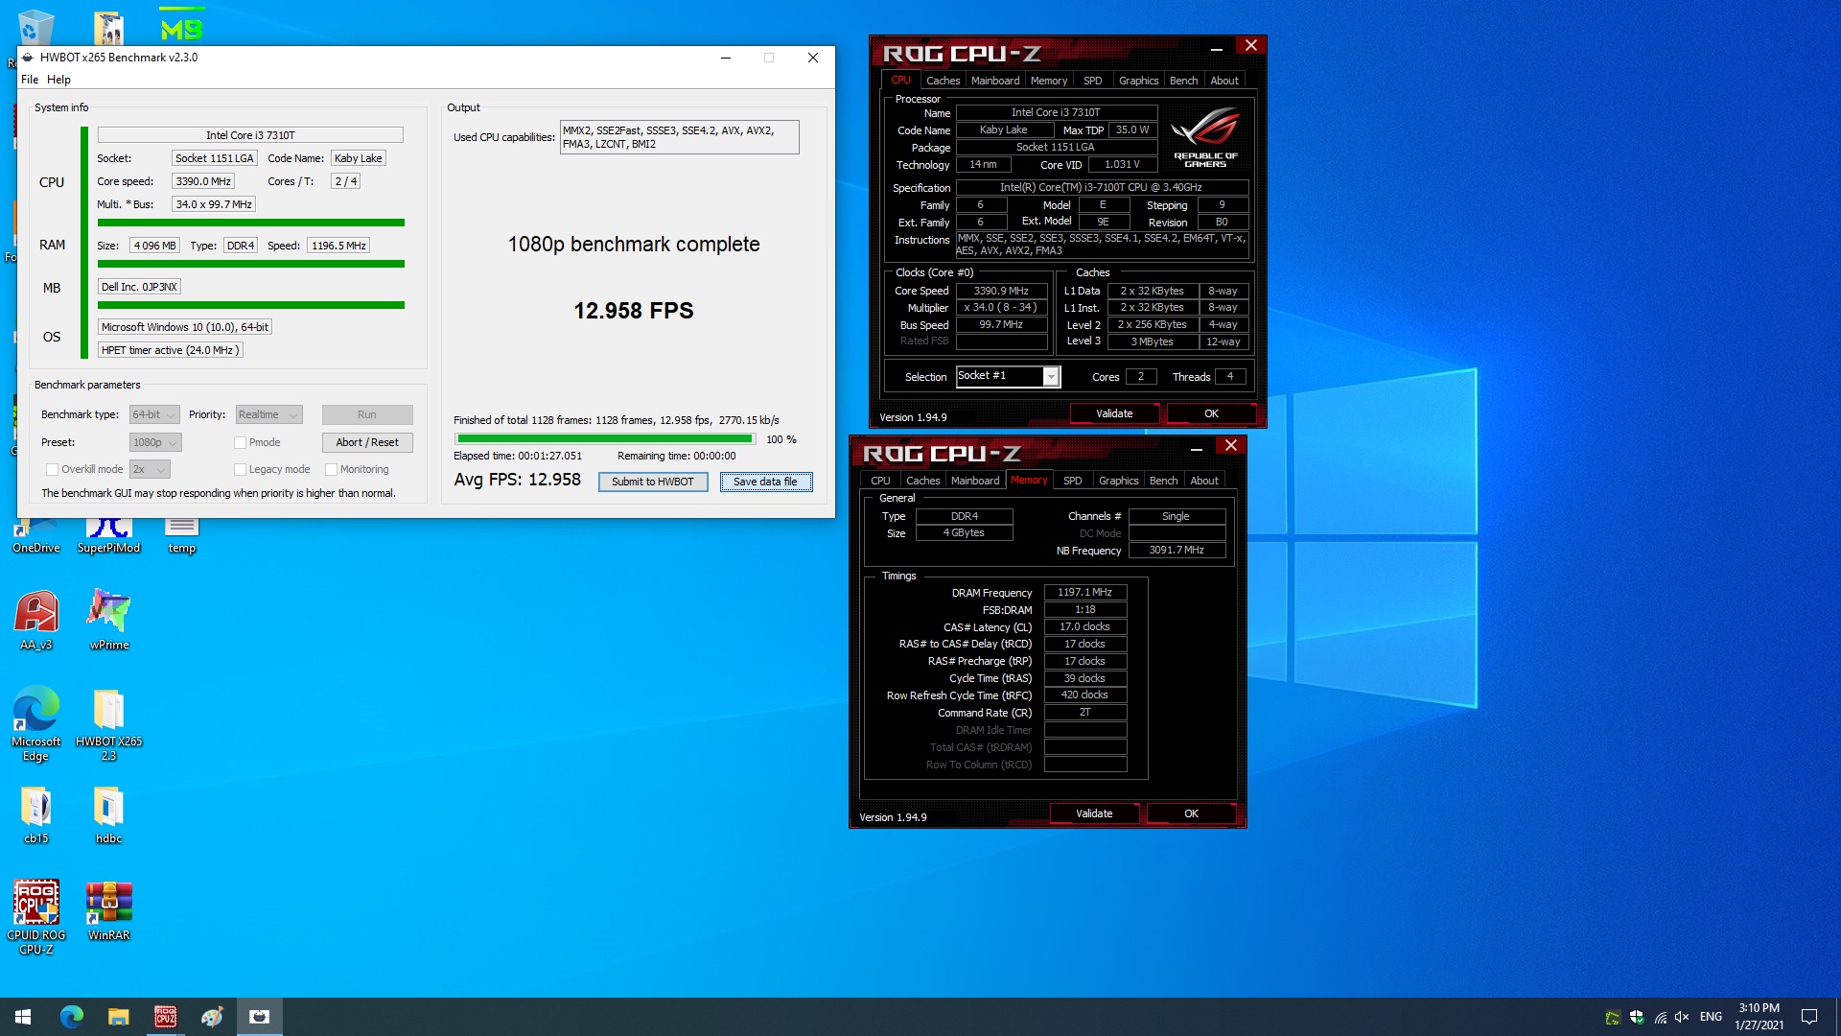Click the language indicator ENG
Screen dimensions: 1841x1036
(x=1711, y=1017)
